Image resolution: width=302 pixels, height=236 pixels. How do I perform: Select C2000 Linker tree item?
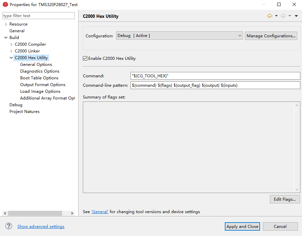point(28,51)
